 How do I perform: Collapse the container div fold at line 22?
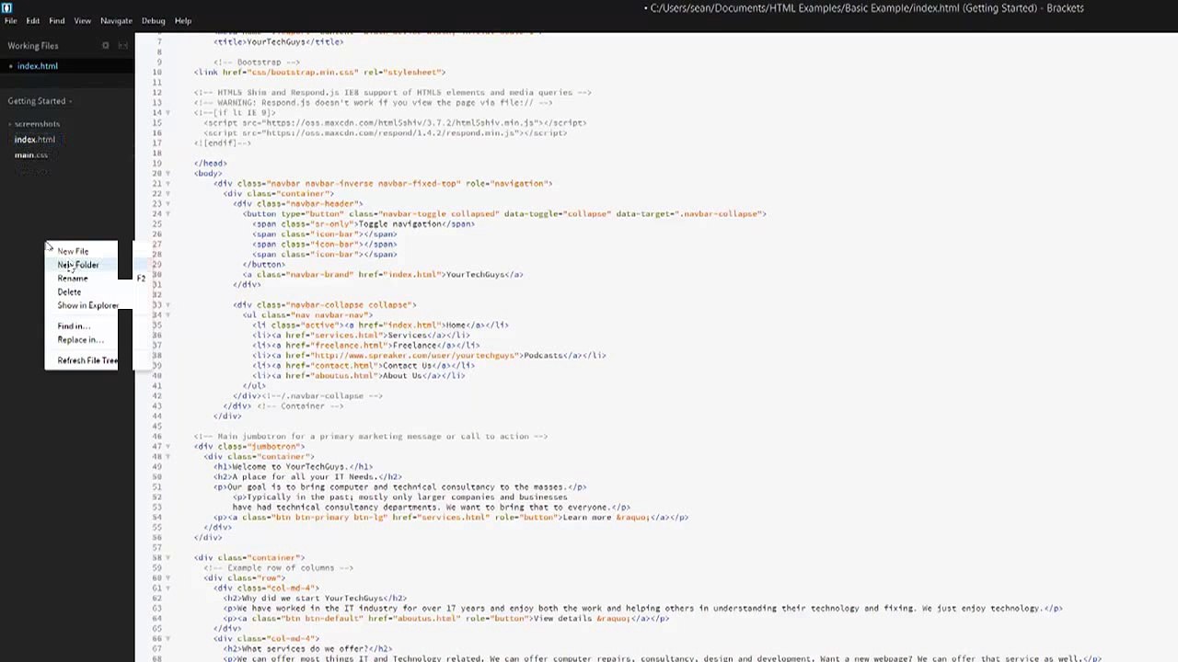pyautogui.click(x=167, y=193)
